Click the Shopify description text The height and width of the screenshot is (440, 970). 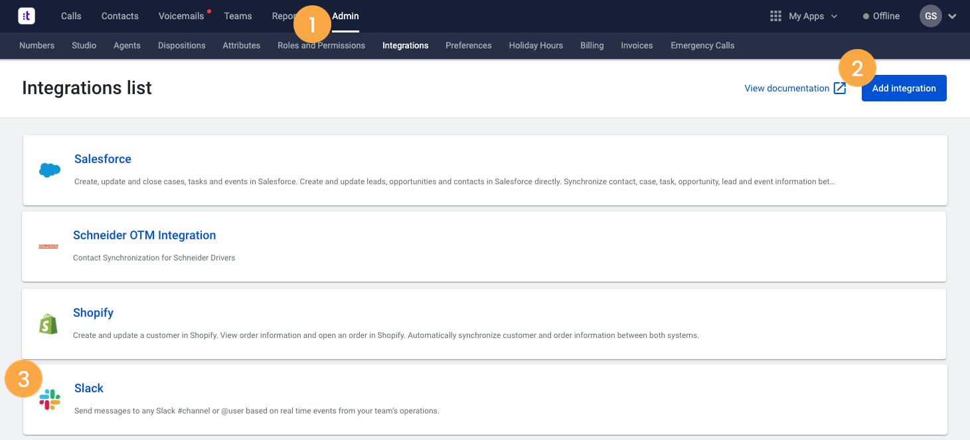pyautogui.click(x=386, y=335)
